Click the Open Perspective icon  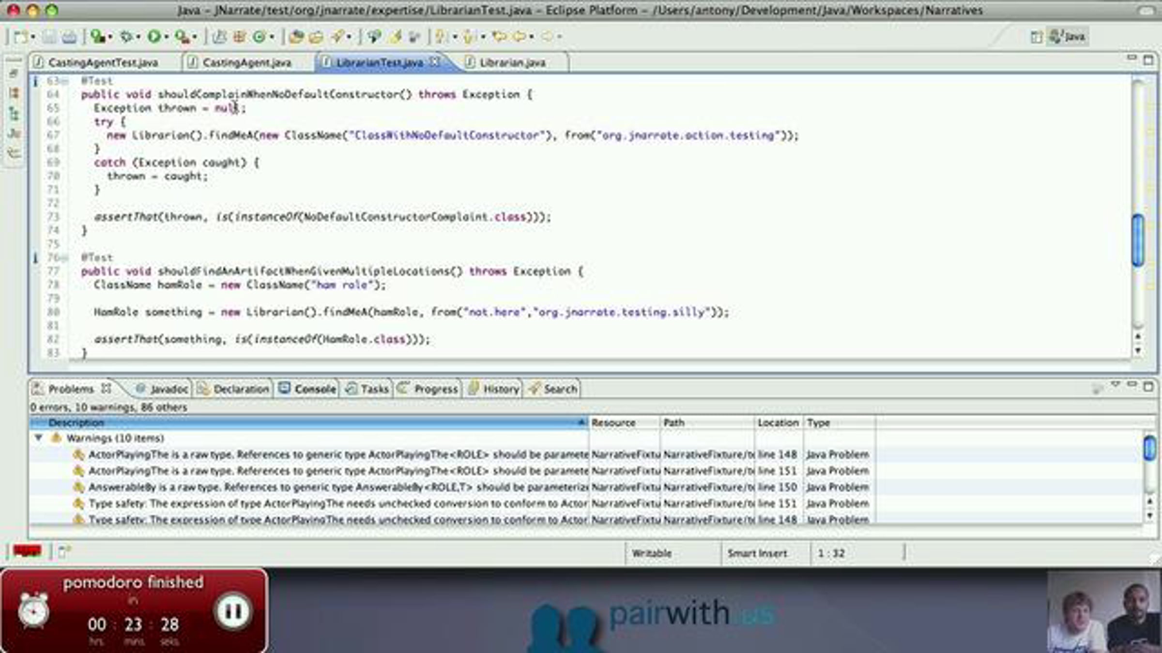pos(1036,37)
